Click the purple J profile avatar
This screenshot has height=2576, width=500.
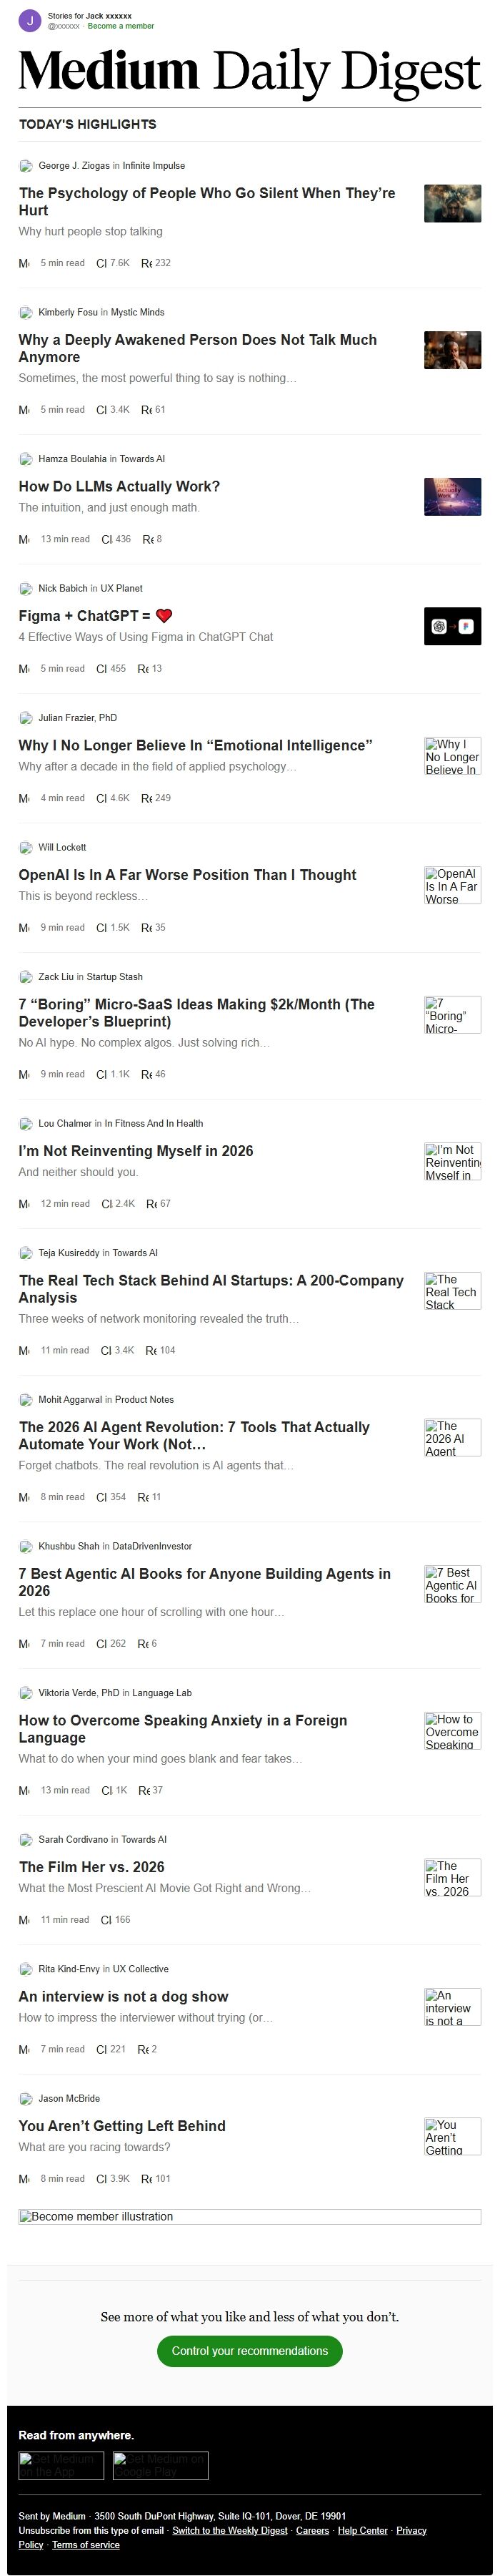coord(30,21)
